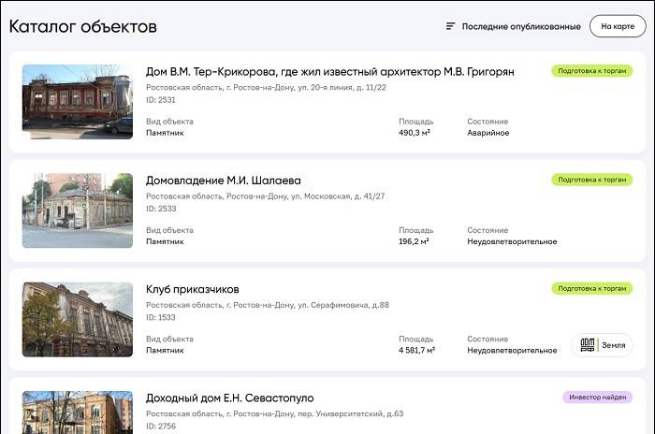Click the ID: 1533 text
655x434 pixels.
(161, 317)
